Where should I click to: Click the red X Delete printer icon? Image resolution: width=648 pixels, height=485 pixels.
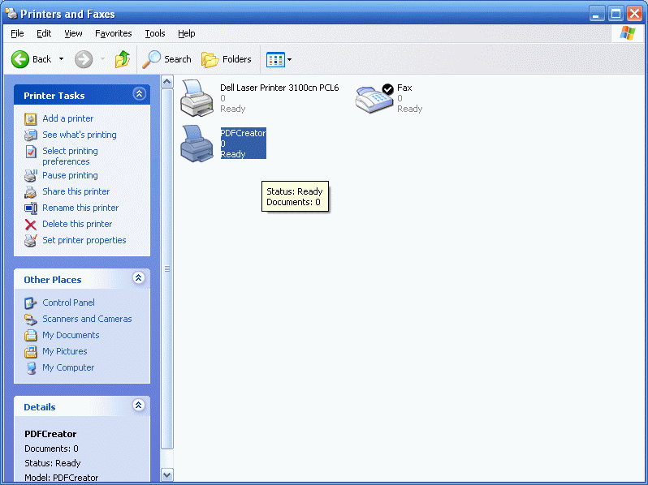click(31, 225)
